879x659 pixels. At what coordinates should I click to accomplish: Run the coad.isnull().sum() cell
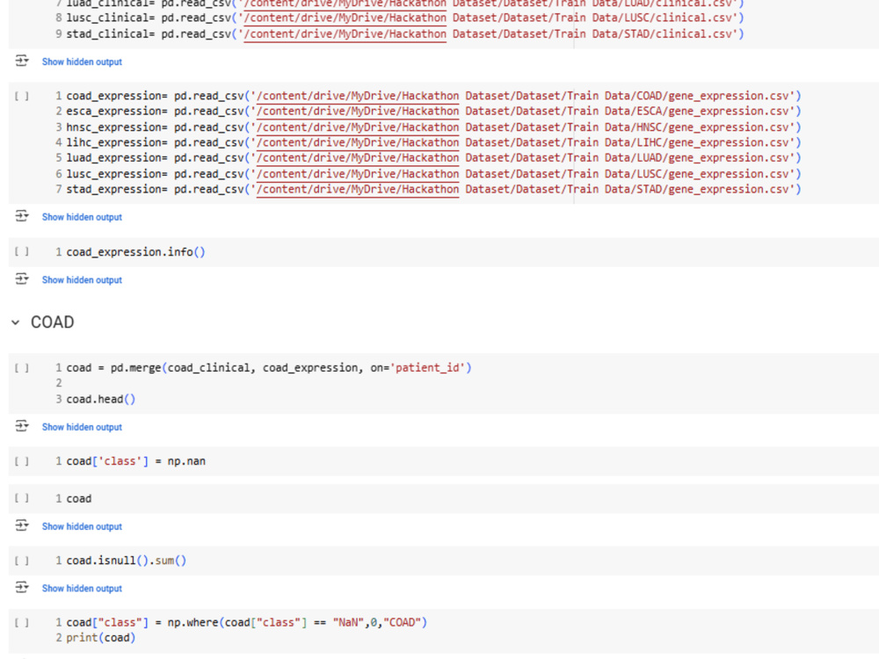22,561
